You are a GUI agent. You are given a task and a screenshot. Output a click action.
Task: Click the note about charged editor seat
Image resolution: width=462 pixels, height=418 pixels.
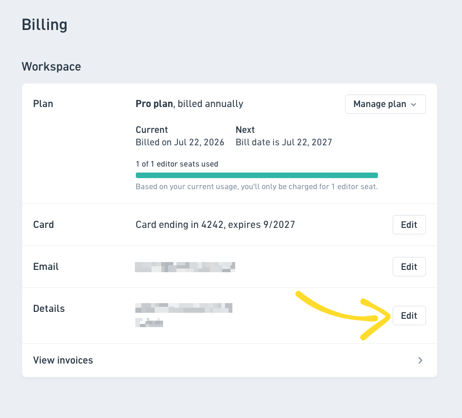tap(256, 187)
